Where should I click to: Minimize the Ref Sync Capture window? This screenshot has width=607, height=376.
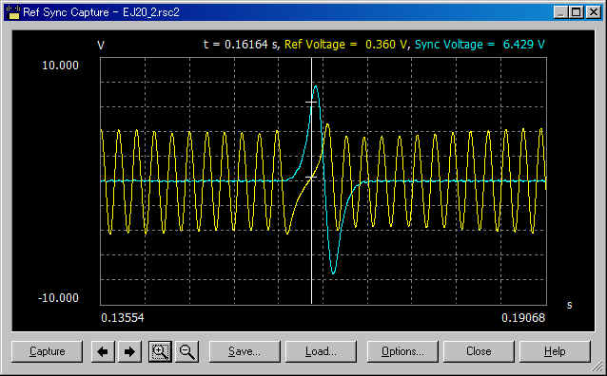point(560,12)
